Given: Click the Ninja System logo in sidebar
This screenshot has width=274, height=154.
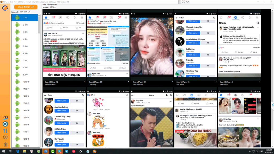Looking at the screenshot, I should pyautogui.click(x=5, y=8).
